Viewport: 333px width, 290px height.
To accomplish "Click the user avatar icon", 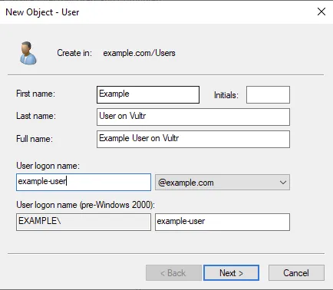I will 28,53.
